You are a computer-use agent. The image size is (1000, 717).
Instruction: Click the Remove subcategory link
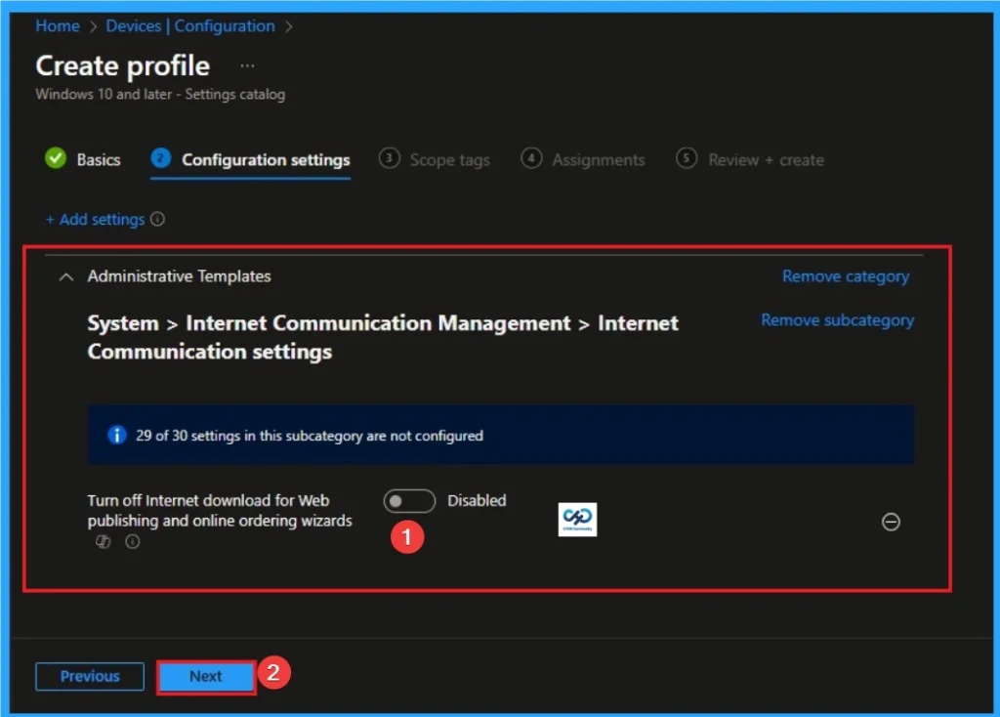click(x=837, y=319)
